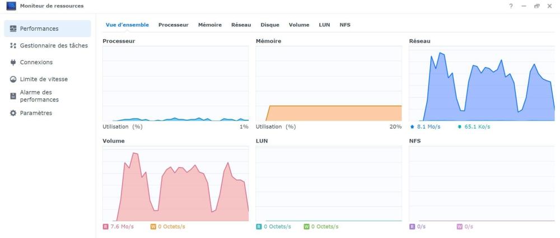Select the Vue d'ensemble tab
Viewport: 560px width, 238px height.
pyautogui.click(x=127, y=25)
